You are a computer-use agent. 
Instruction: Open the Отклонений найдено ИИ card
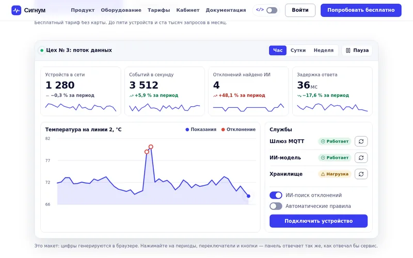coord(248,91)
